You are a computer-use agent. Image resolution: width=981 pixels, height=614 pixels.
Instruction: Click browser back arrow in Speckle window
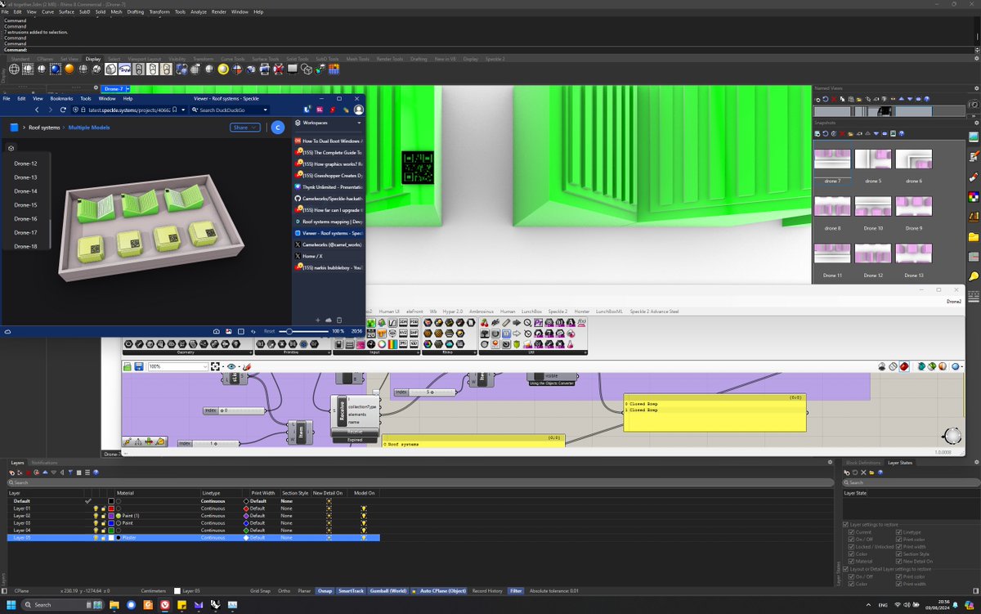pos(37,110)
